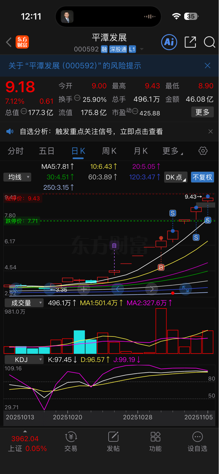Screen dimensions: 219x474
Task: Switch to the 分时 tab
Action: pos(16,151)
